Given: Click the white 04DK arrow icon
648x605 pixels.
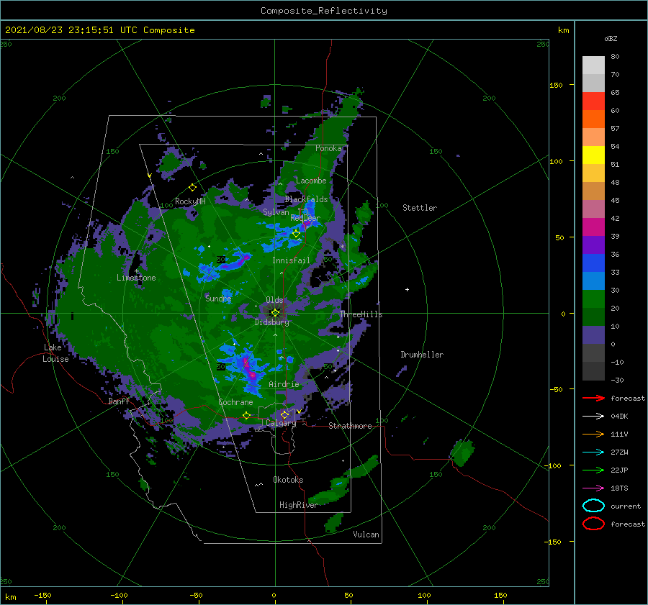Looking at the screenshot, I should (593, 416).
